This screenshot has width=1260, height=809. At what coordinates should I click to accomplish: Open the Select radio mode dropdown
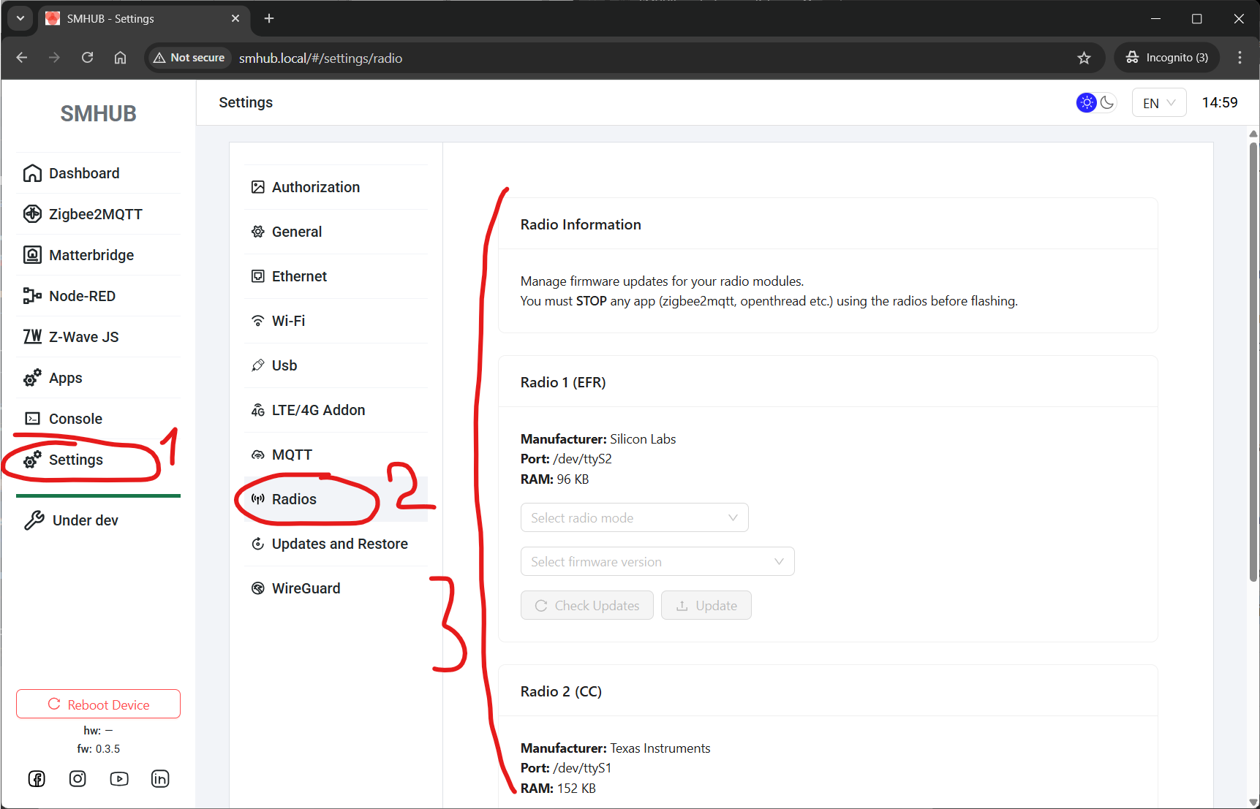634,518
